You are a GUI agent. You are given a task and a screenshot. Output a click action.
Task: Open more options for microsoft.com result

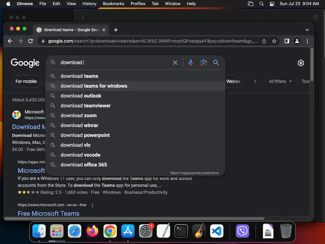pos(92,205)
